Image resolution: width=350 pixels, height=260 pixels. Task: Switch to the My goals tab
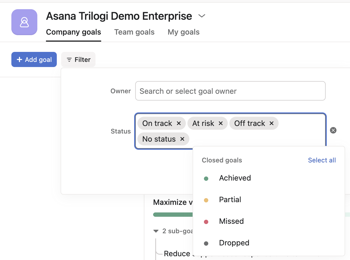pos(183,32)
